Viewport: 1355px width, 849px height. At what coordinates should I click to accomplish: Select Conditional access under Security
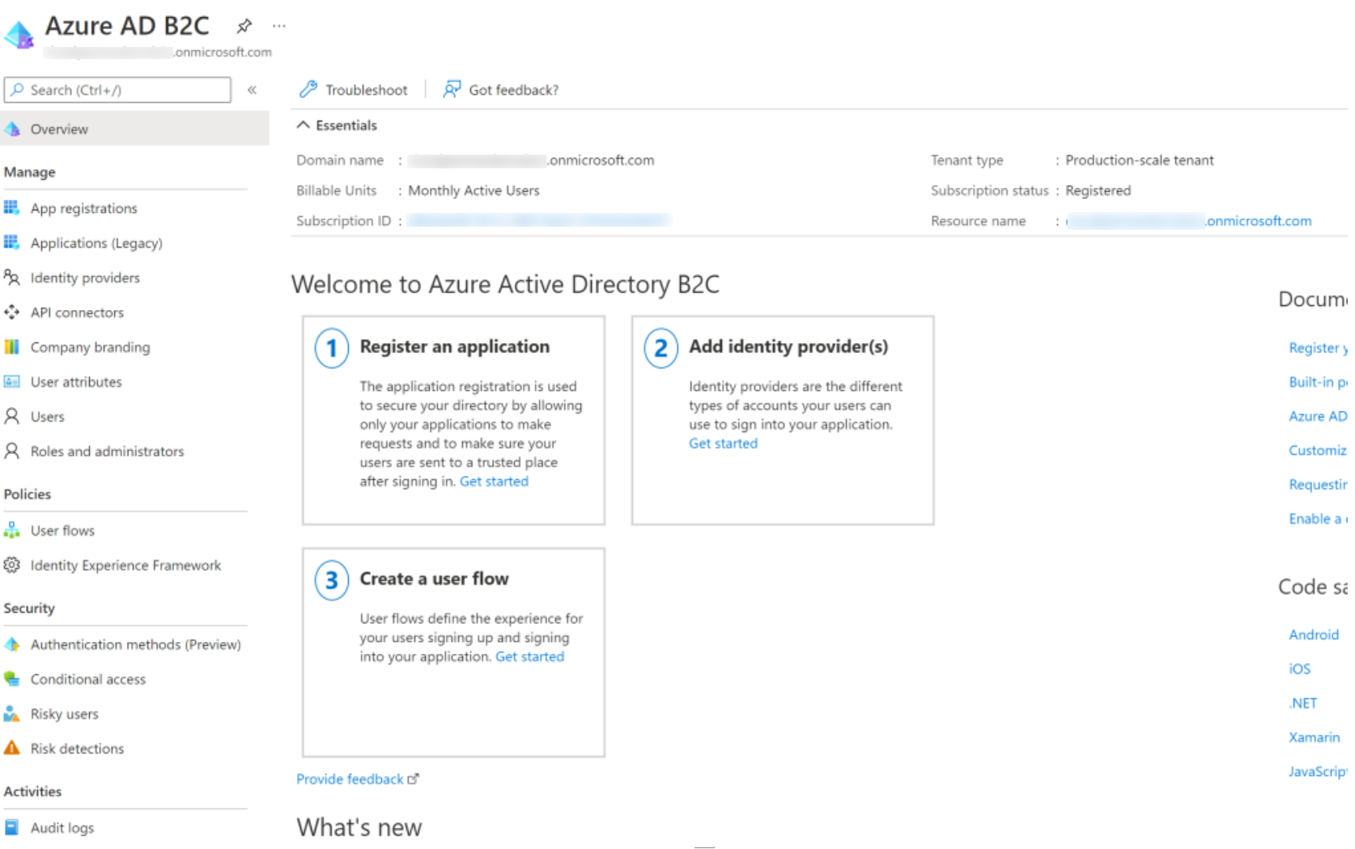pos(88,679)
